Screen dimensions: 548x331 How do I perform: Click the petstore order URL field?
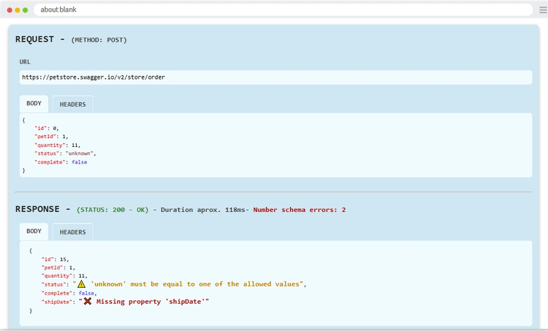click(x=276, y=77)
